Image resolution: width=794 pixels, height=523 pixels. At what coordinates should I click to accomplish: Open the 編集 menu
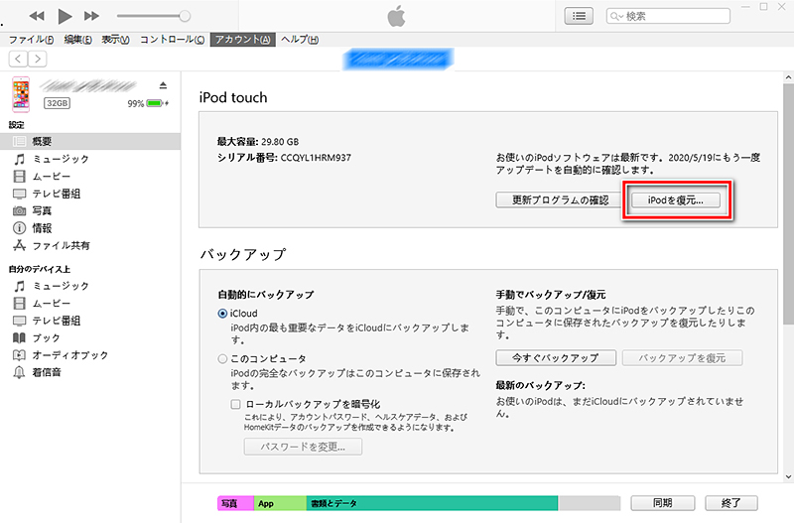[x=78, y=40]
